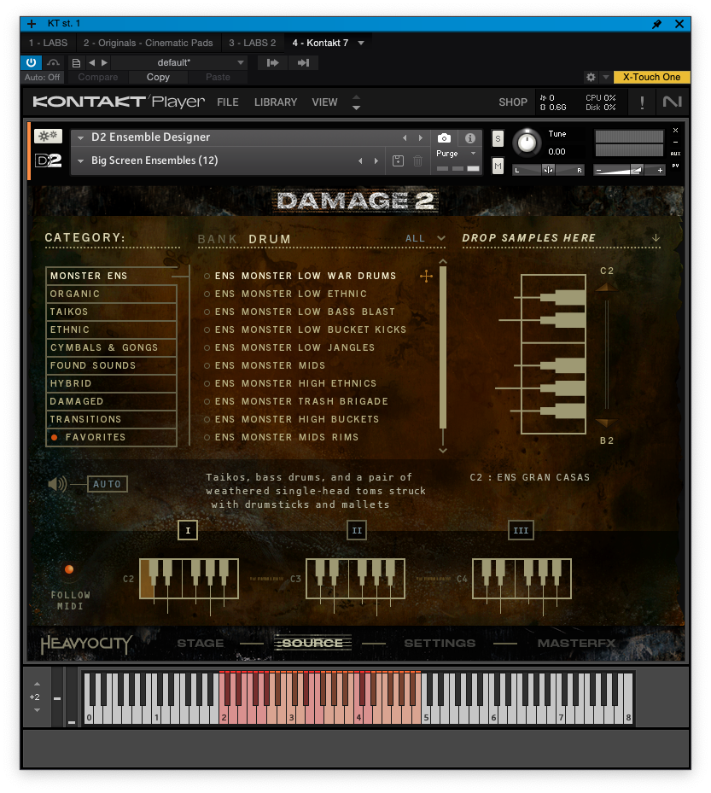The height and width of the screenshot is (793, 711).
Task: Open the instrument slot dropdown after Kontakt 7
Action: [361, 43]
